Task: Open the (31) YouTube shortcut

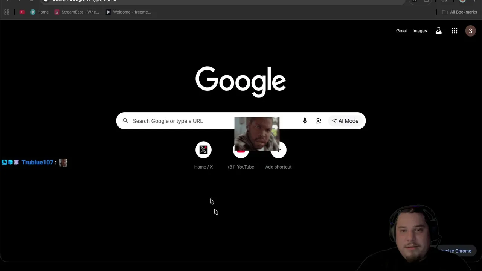Action: coord(241,155)
